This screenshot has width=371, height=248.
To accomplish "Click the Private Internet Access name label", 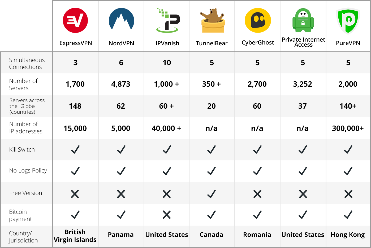I will (x=303, y=42).
